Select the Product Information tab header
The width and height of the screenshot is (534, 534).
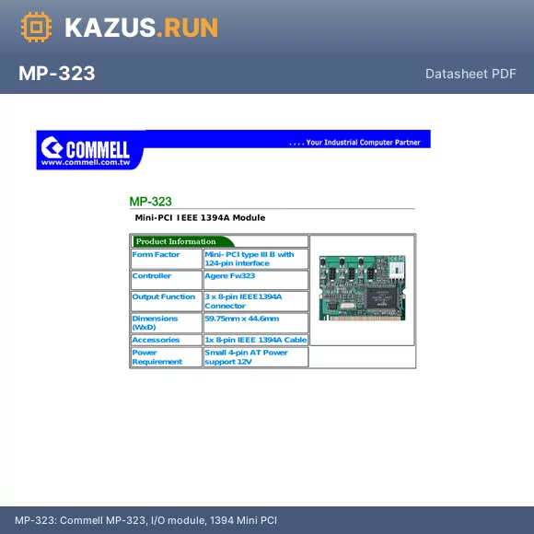[x=183, y=241]
